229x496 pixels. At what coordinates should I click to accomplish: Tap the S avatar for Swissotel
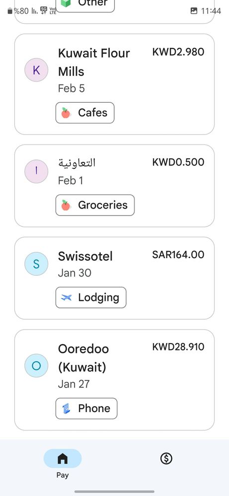(x=36, y=264)
